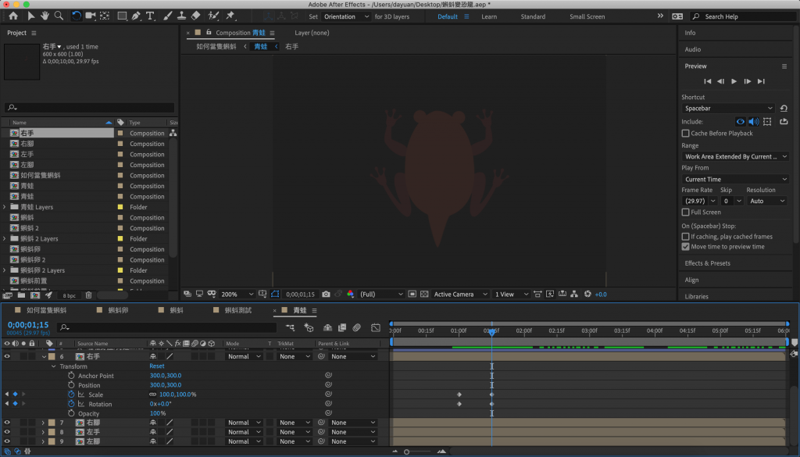Open the Active Camera view dropdown
The width and height of the screenshot is (800, 457).
[460, 295]
